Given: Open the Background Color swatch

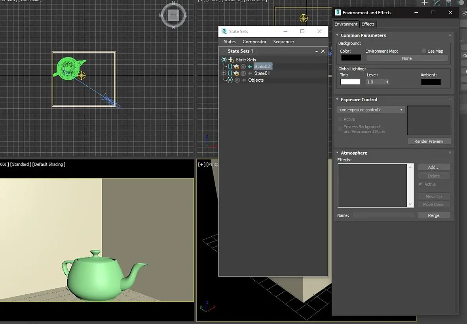Looking at the screenshot, I should 351,58.
